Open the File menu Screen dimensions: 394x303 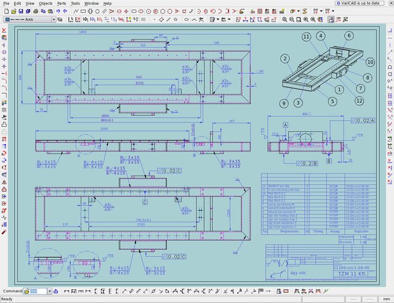pos(7,3)
